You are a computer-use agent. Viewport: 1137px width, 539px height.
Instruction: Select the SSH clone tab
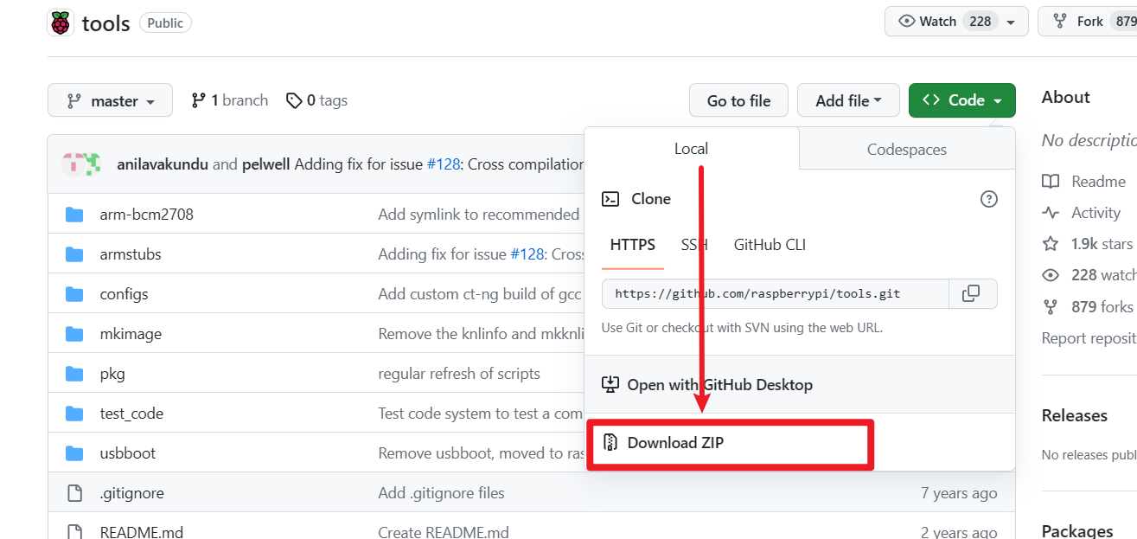click(x=693, y=245)
